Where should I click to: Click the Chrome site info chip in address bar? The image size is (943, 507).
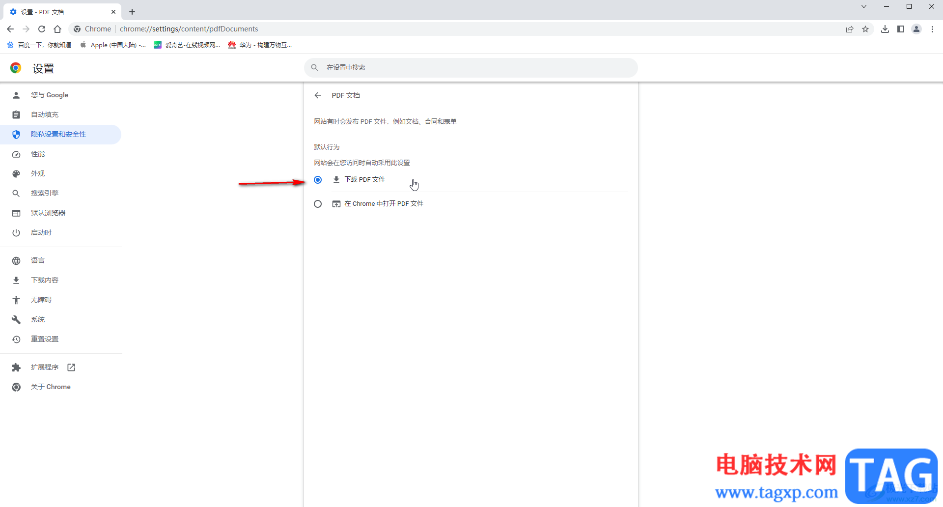pyautogui.click(x=92, y=29)
